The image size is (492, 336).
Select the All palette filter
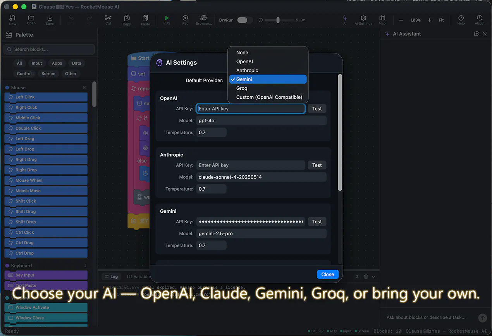(19, 63)
